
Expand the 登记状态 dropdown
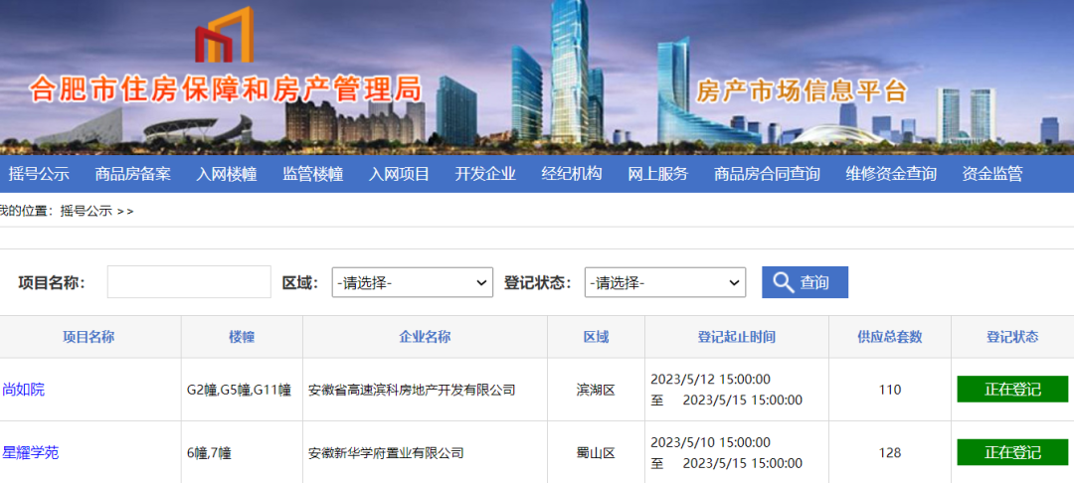pos(665,282)
